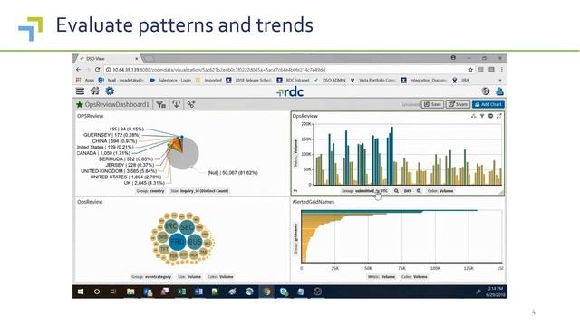
Task: Open the chart type icon in OpsReview bar chart
Action: point(473,116)
